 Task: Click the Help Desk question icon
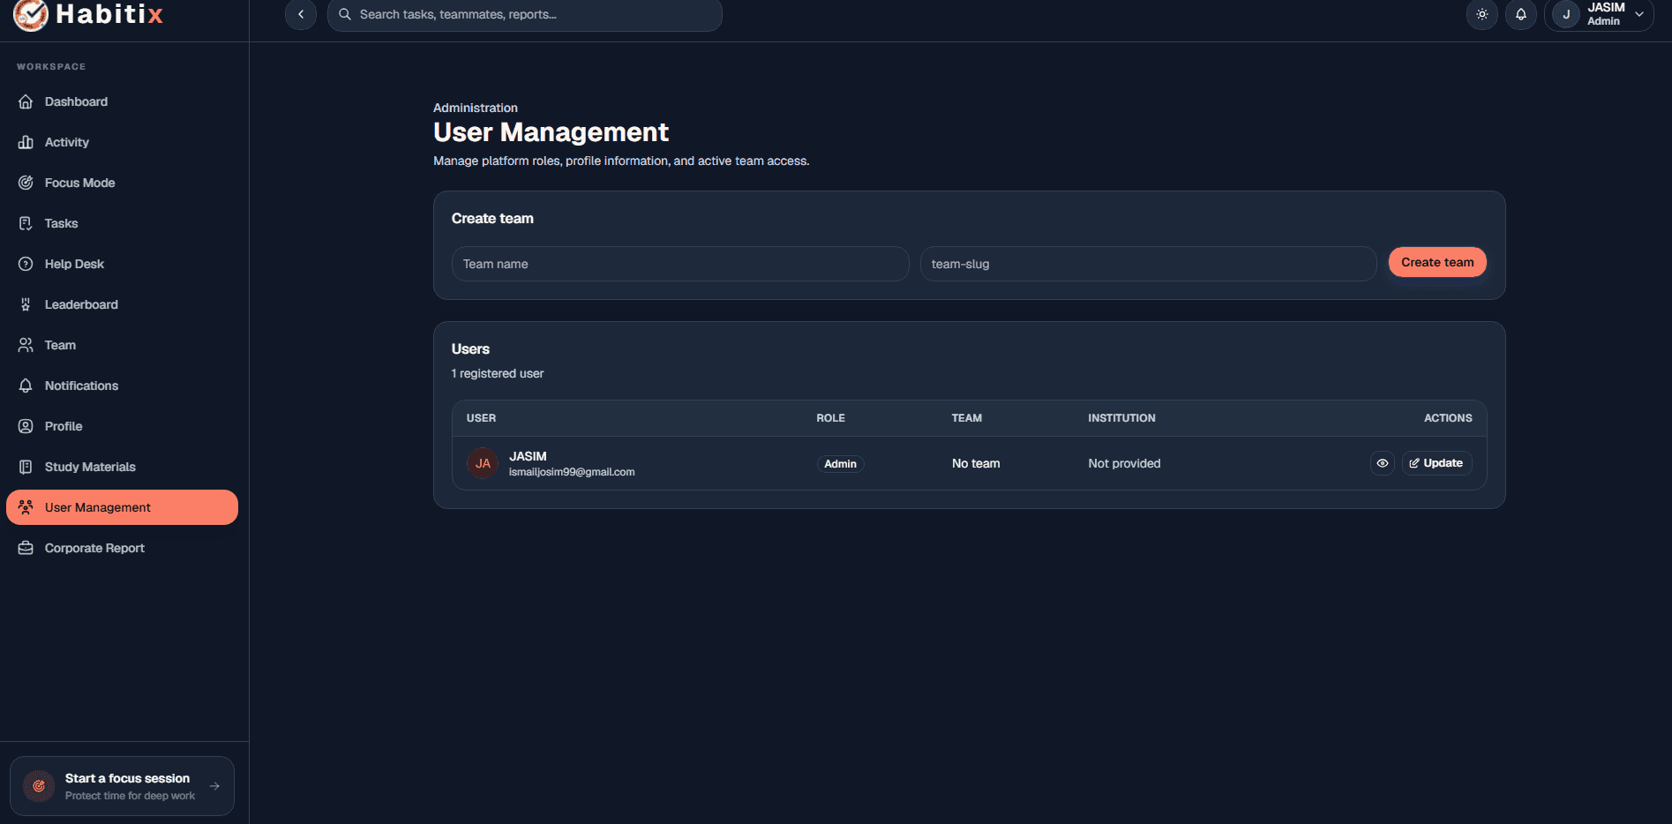coord(26,264)
